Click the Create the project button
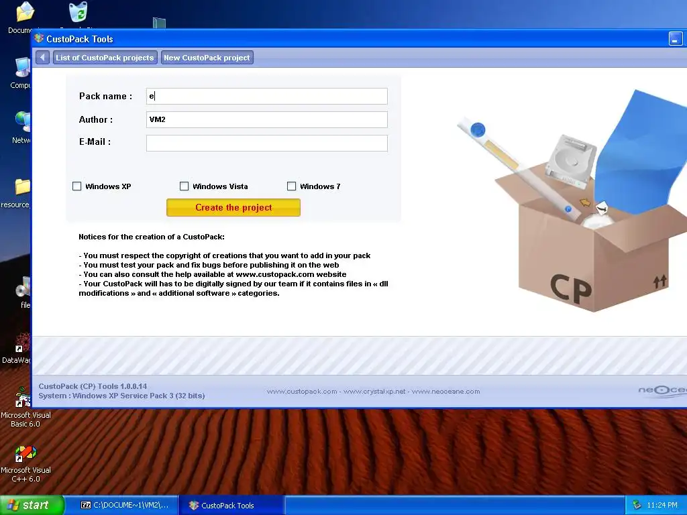 (x=233, y=208)
